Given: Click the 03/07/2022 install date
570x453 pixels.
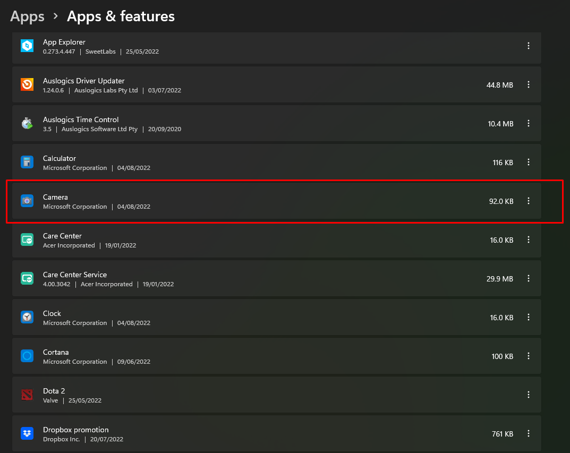Looking at the screenshot, I should pos(164,90).
